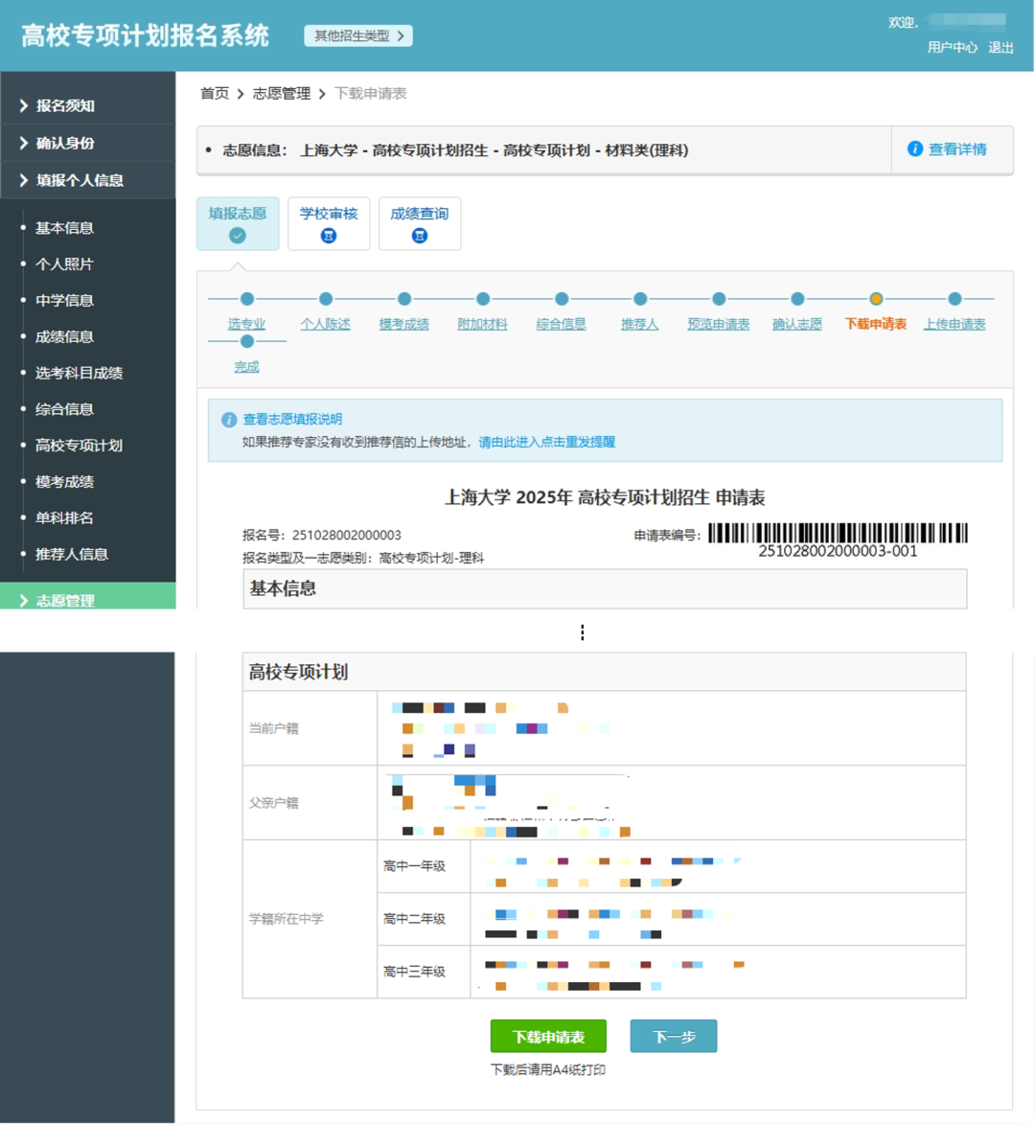Click 下一步 to proceed
Image resolution: width=1035 pixels, height=1124 pixels.
point(673,1036)
